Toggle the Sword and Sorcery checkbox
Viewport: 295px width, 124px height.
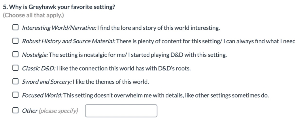pyautogui.click(x=16, y=82)
